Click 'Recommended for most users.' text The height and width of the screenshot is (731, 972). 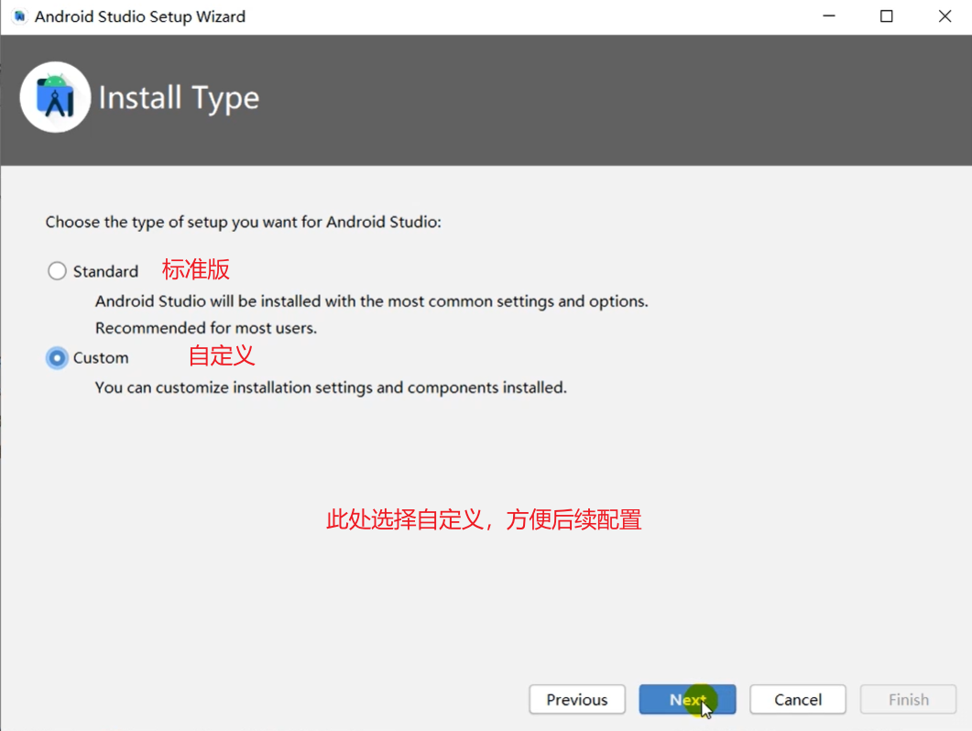(x=206, y=328)
